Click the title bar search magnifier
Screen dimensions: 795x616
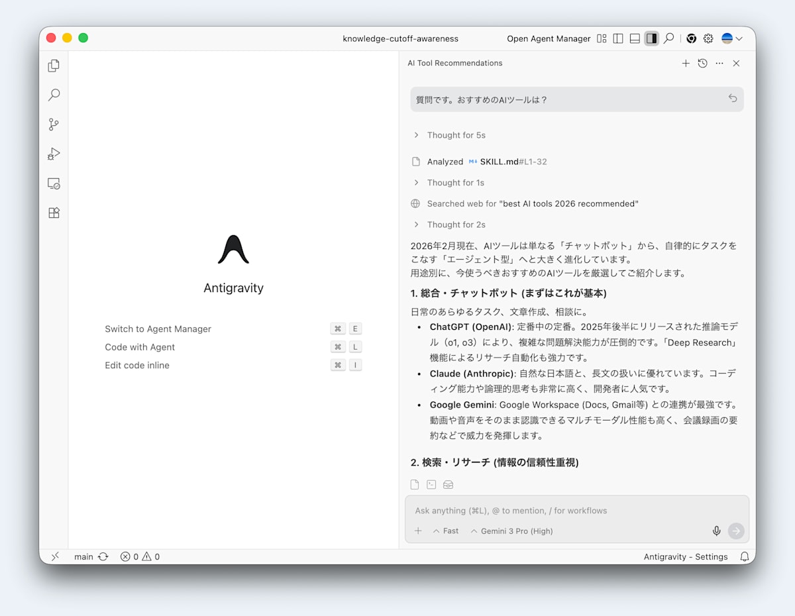pos(669,38)
